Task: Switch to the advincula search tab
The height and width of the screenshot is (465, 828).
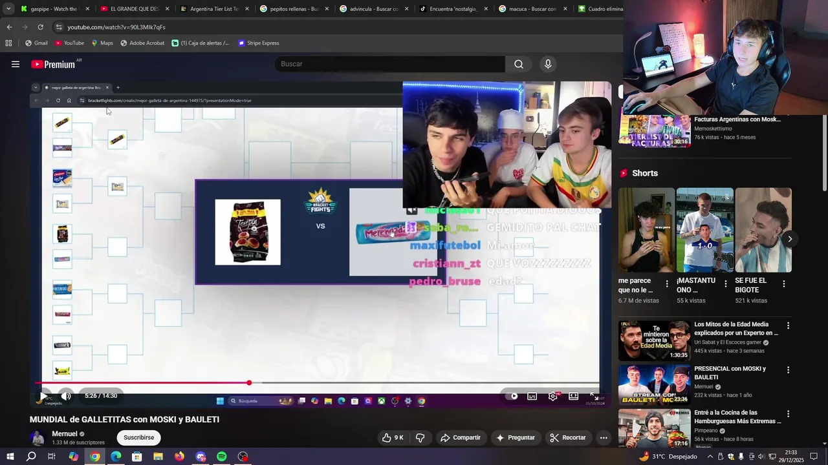Action: click(x=373, y=9)
